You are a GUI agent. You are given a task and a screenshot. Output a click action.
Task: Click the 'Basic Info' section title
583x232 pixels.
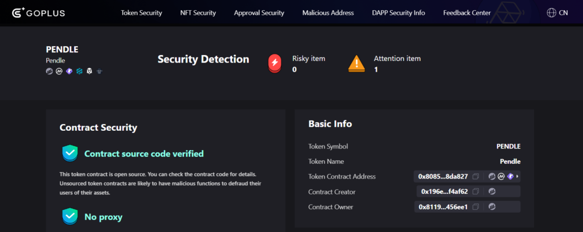coord(330,124)
